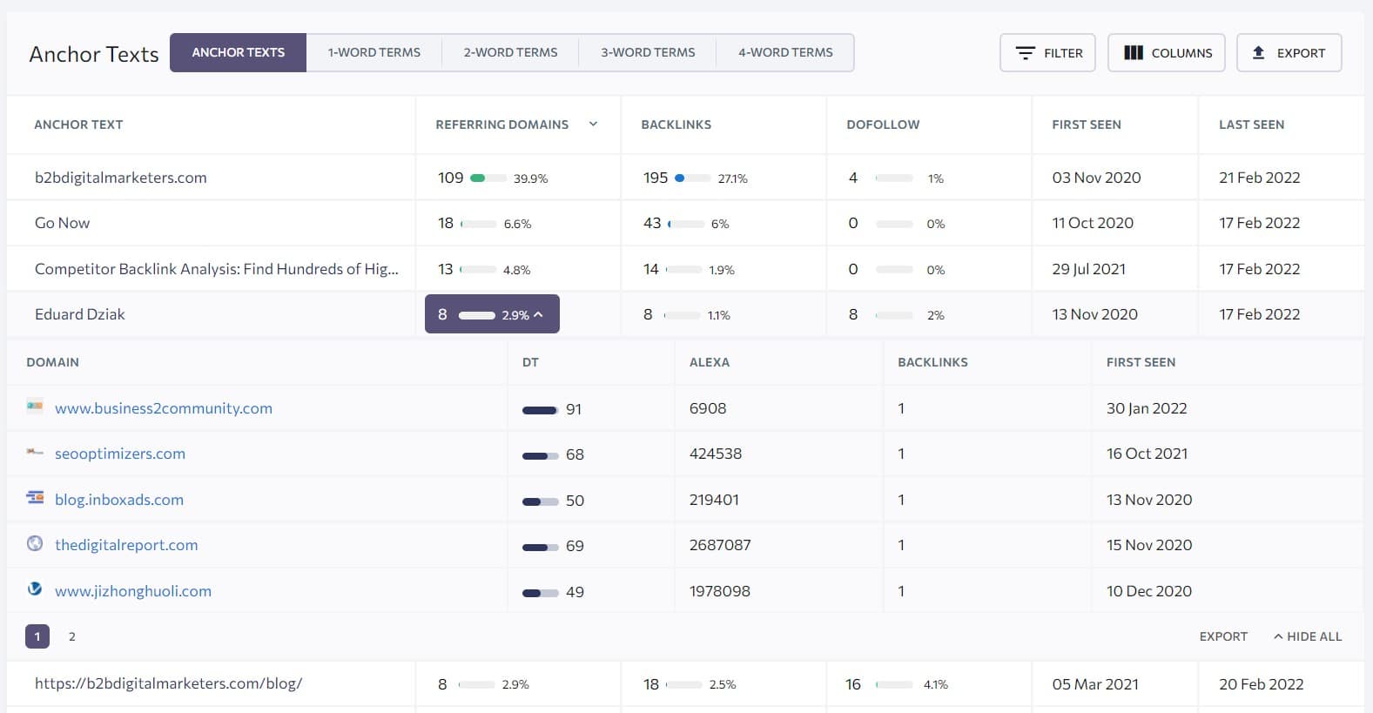The image size is (1373, 713).
Task: Click first seen date 30 Jan 2022
Action: tap(1147, 408)
